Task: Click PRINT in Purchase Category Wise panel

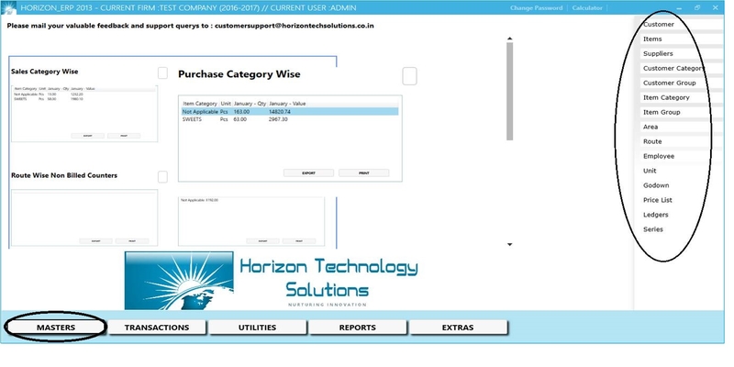Action: 363,172
